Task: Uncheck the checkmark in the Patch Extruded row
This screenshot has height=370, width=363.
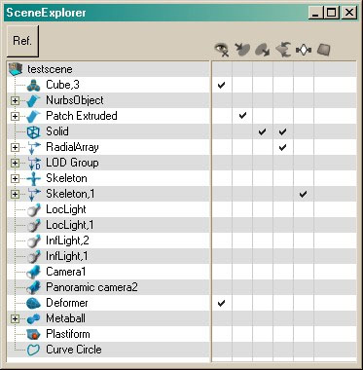Action: click(x=242, y=115)
